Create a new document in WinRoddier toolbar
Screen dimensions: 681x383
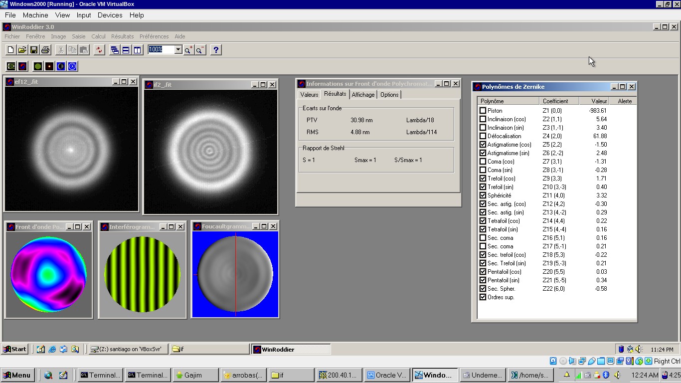click(x=10, y=50)
